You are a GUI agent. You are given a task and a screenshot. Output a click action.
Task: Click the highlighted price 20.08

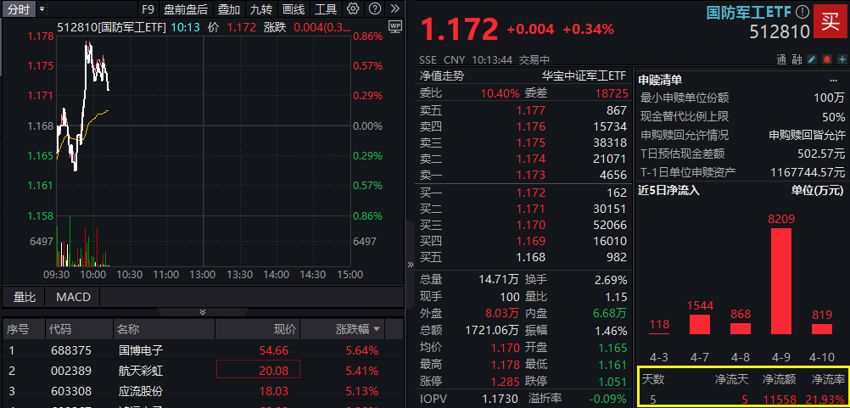[258, 369]
